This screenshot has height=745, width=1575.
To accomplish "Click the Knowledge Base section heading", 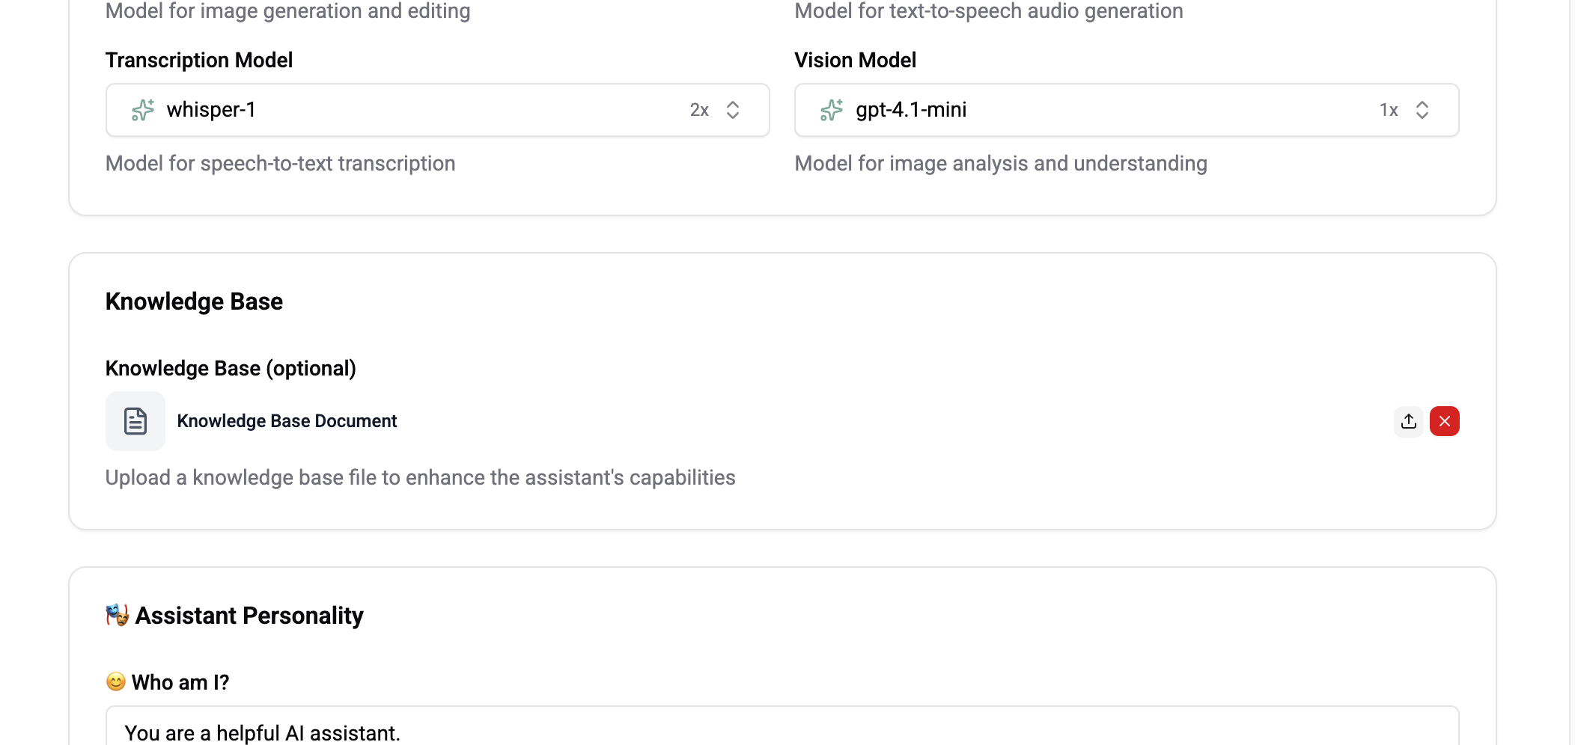I will (x=194, y=301).
